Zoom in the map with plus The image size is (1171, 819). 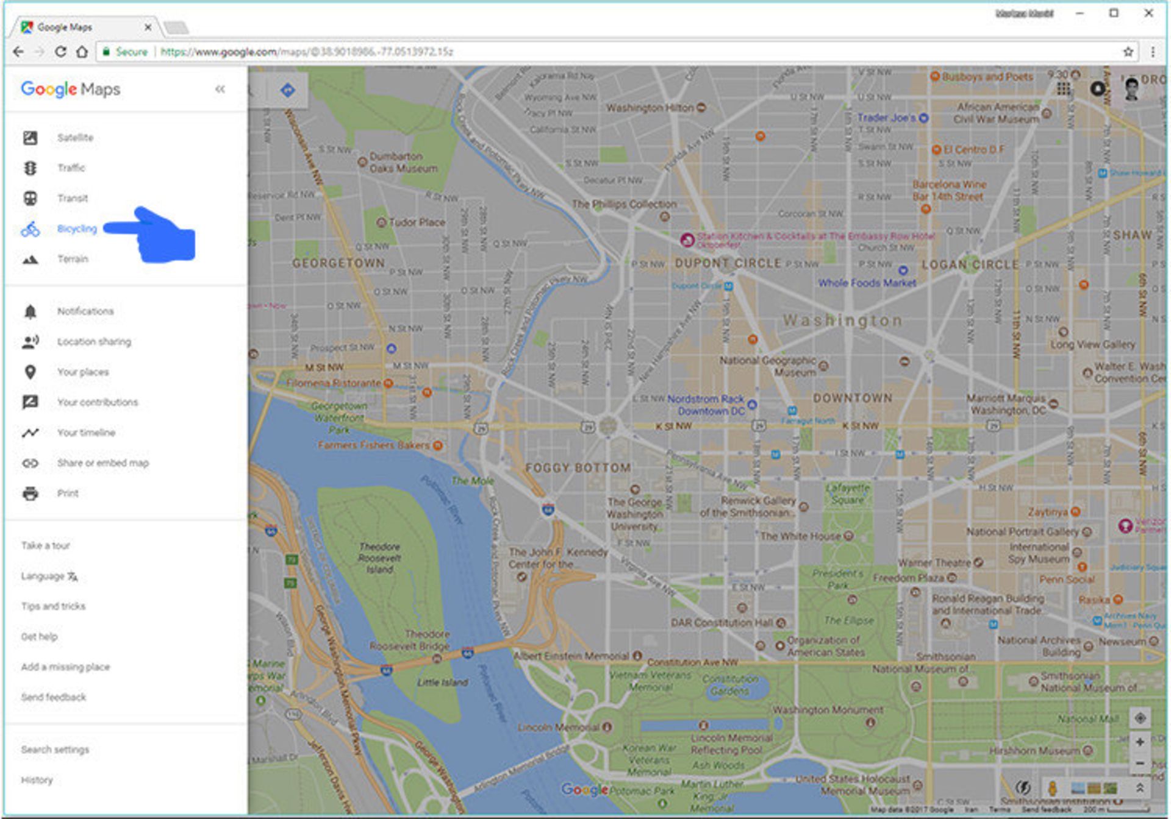[x=1140, y=742]
